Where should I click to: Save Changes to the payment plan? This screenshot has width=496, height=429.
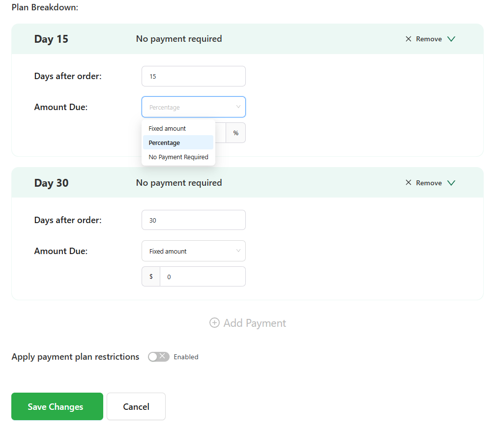coord(57,406)
